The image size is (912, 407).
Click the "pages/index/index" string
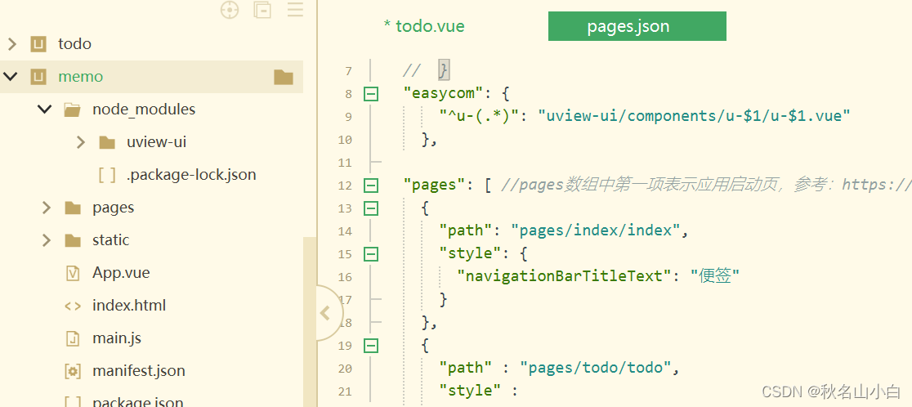pos(596,230)
